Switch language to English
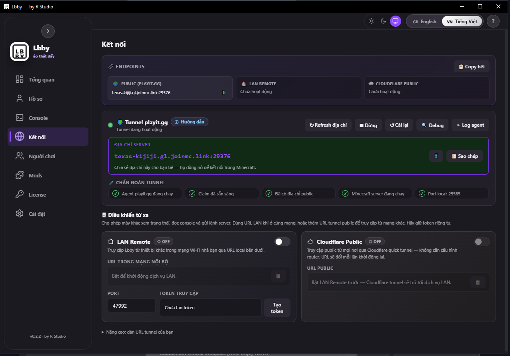Viewport: 510px width, 356px height. tap(424, 22)
